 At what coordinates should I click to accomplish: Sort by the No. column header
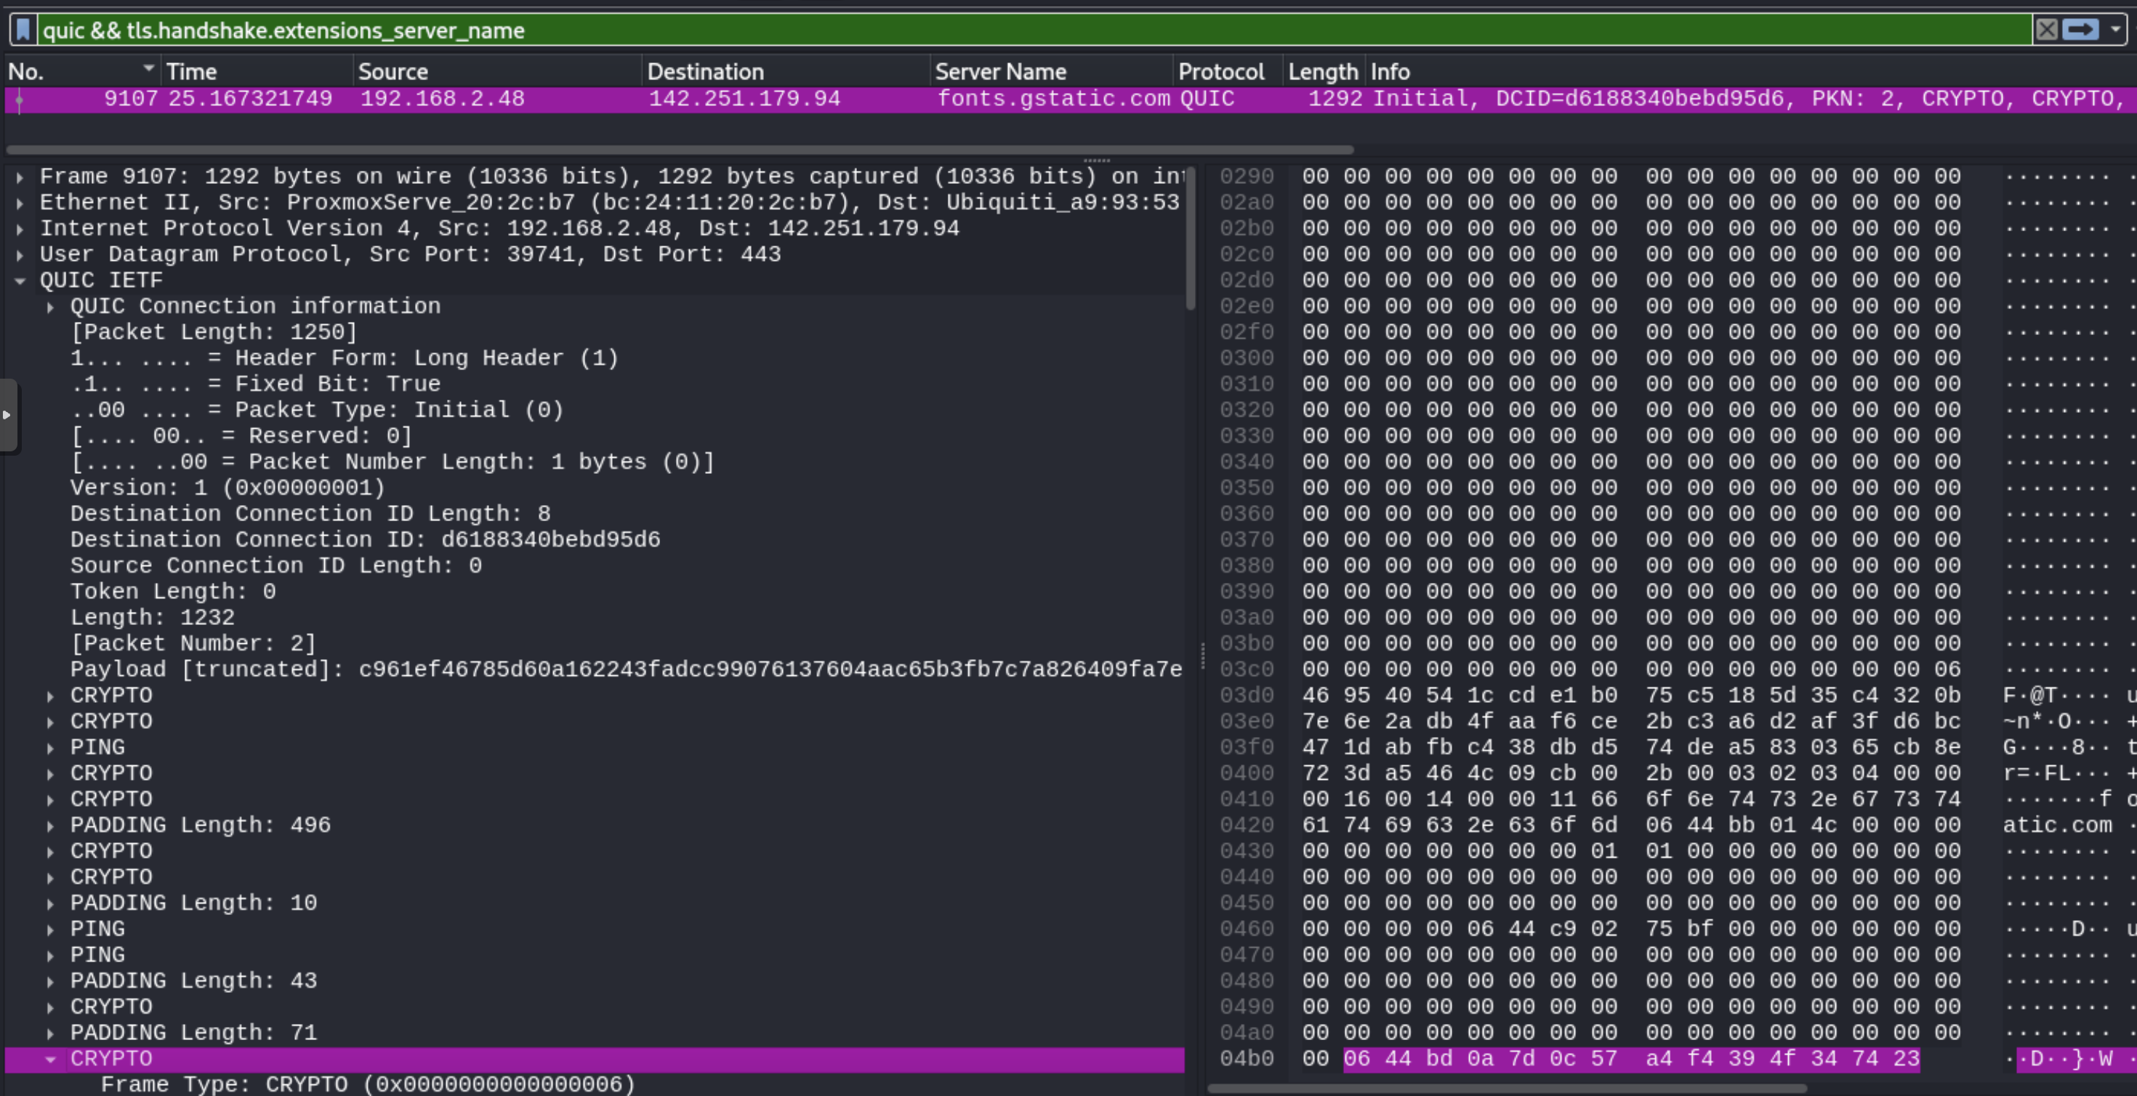(x=81, y=71)
